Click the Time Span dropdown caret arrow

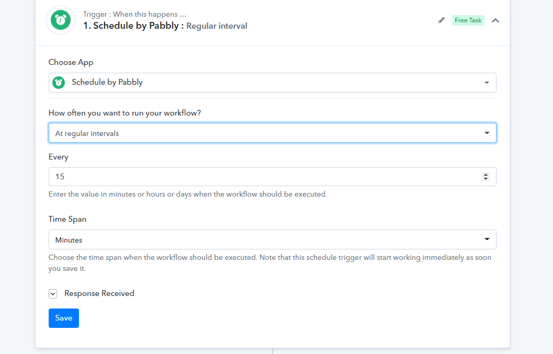coord(487,239)
